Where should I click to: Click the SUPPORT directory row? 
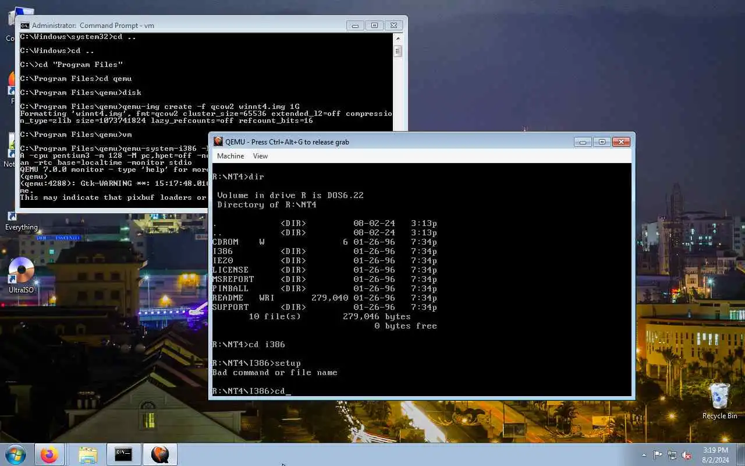(x=325, y=307)
